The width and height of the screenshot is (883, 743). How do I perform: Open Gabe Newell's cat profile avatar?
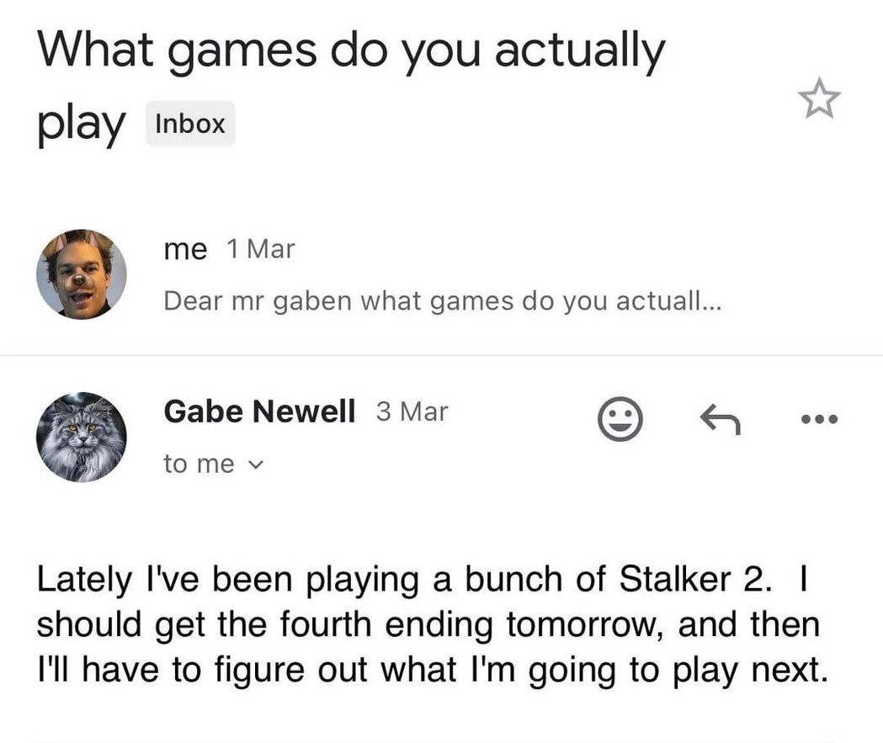(82, 437)
